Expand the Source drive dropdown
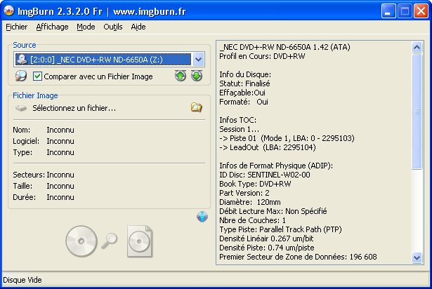 pos(198,59)
